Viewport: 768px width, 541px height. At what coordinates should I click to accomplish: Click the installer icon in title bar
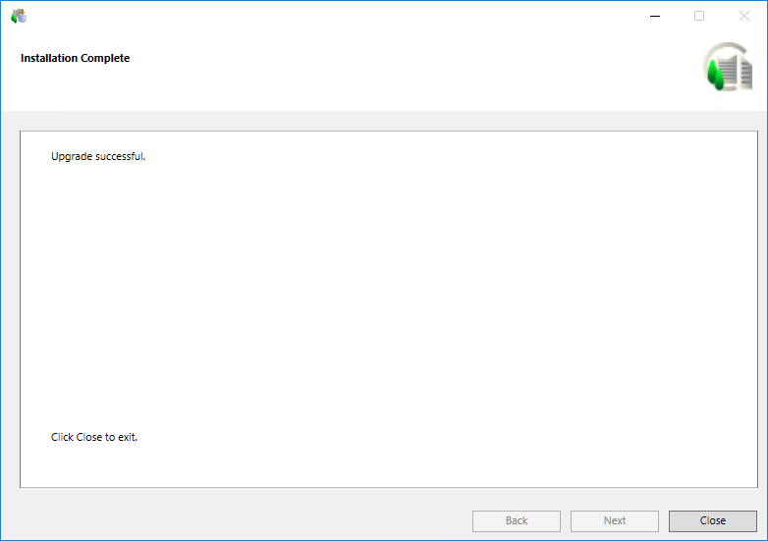(x=19, y=16)
